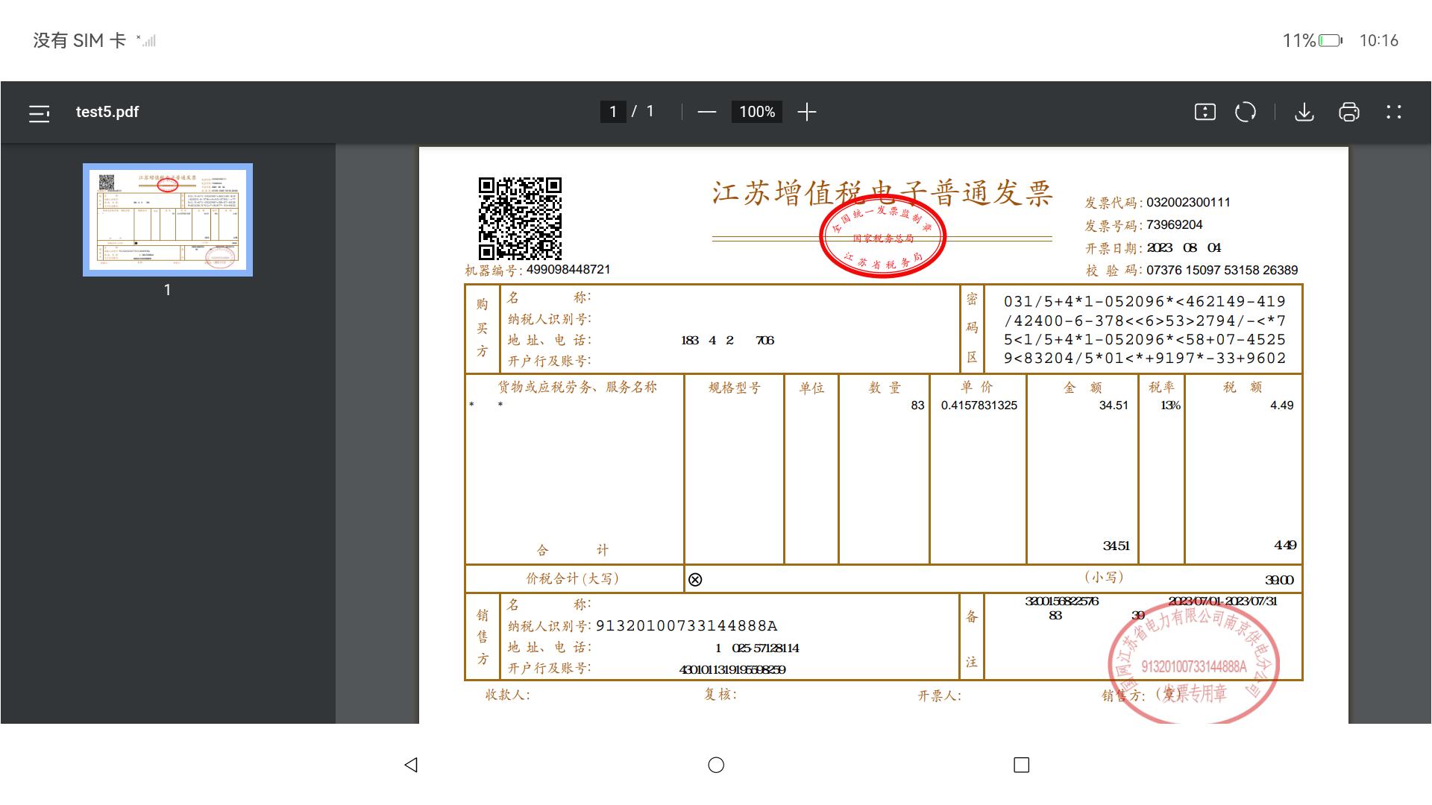Viewport: 1432px width, 805px height.
Task: Click the tax rate 13% cell
Action: click(1170, 405)
